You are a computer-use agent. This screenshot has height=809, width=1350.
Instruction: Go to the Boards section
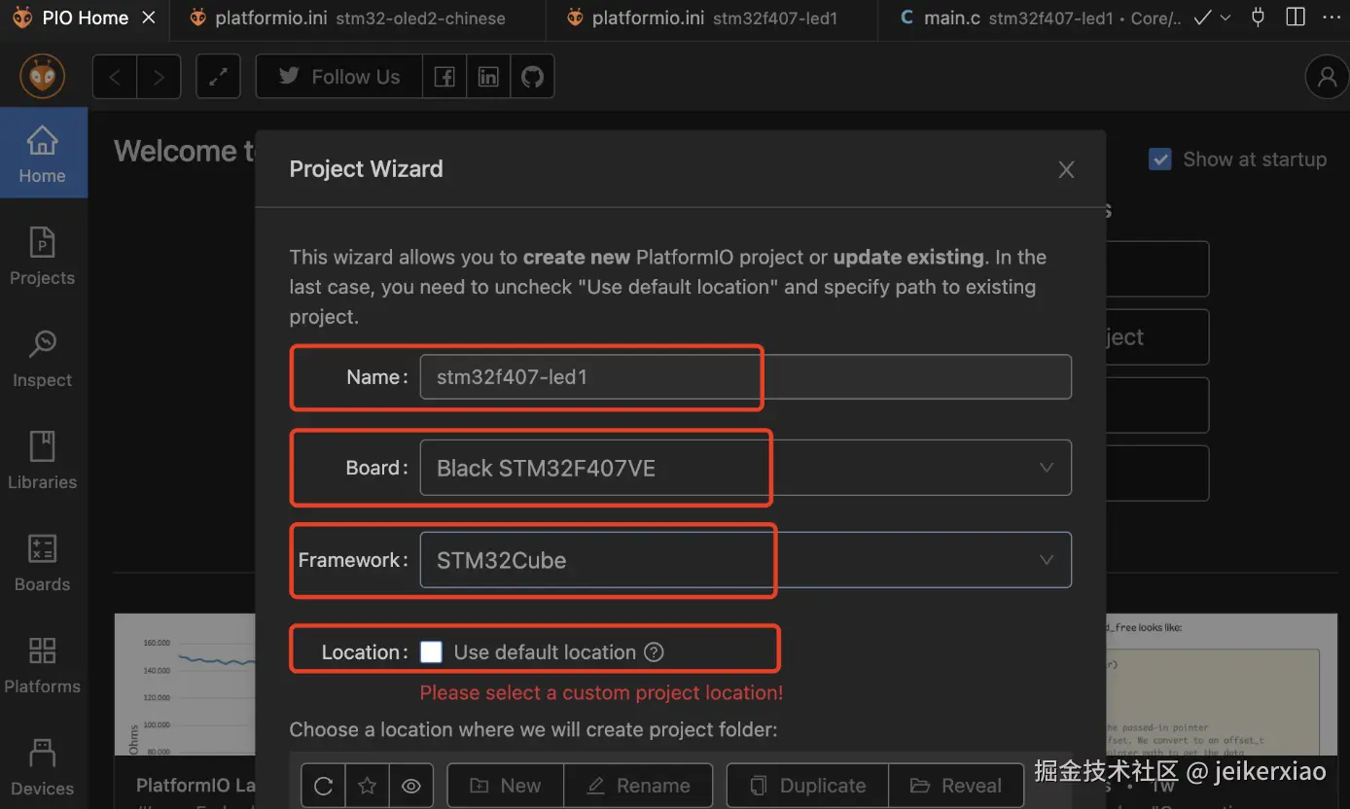click(42, 562)
